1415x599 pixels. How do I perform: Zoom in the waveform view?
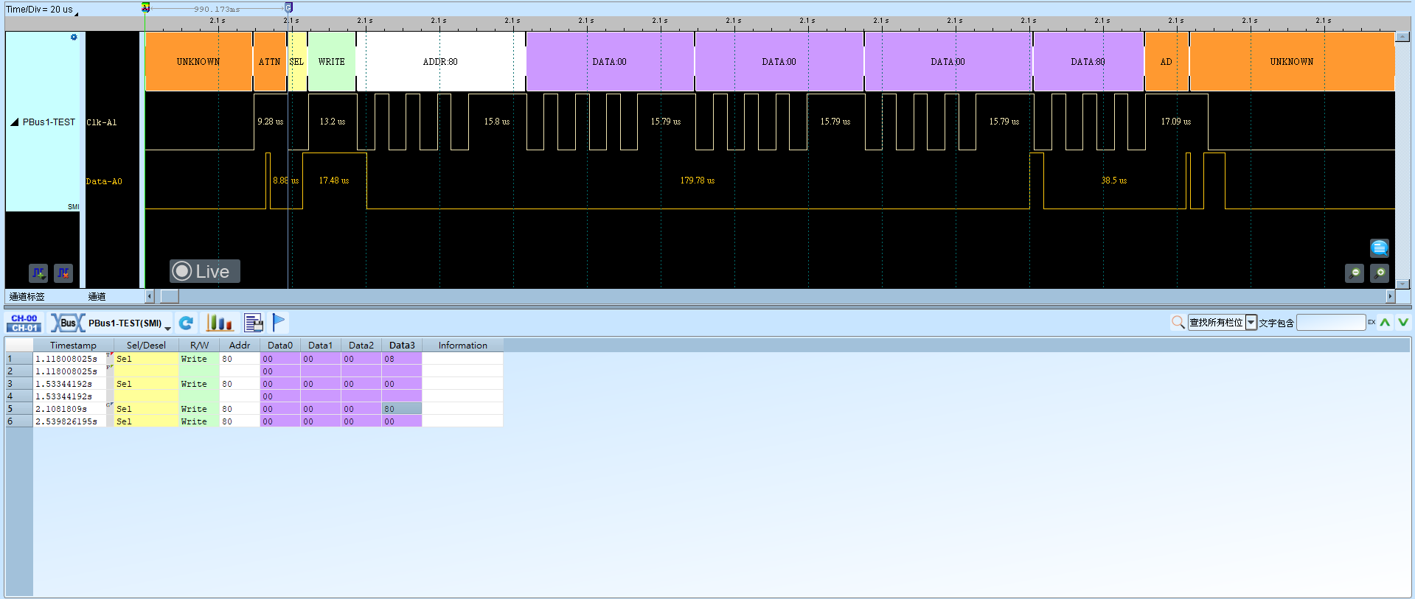coord(1380,273)
